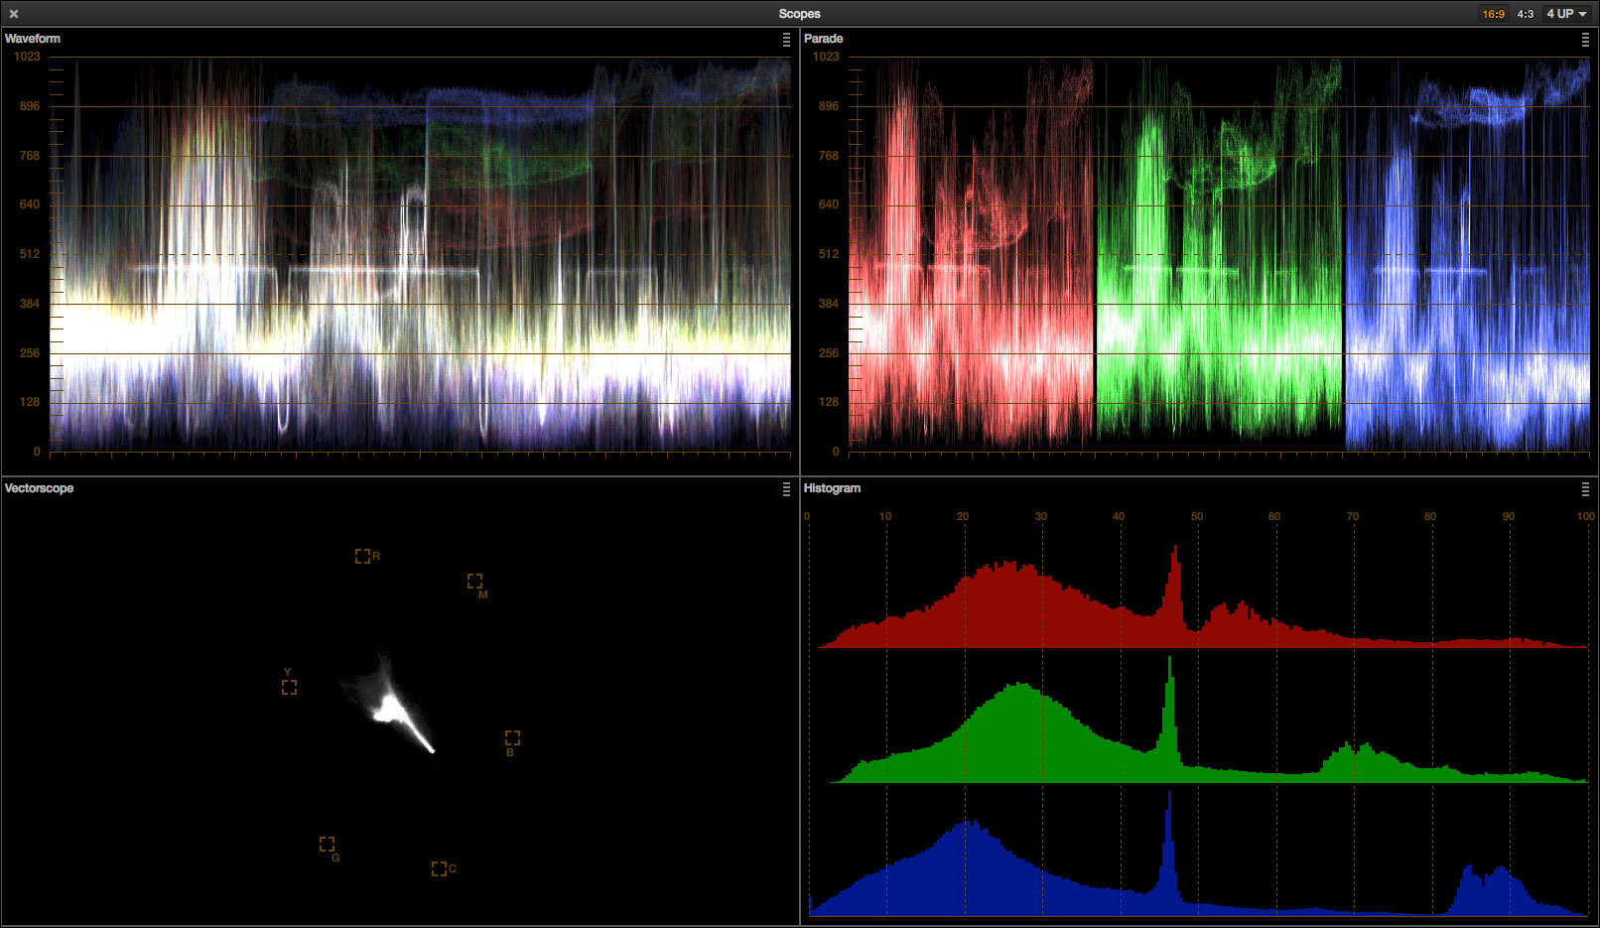Screen dimensions: 1600x928
Task: Click the Vectorscope panel title
Action: click(39, 488)
